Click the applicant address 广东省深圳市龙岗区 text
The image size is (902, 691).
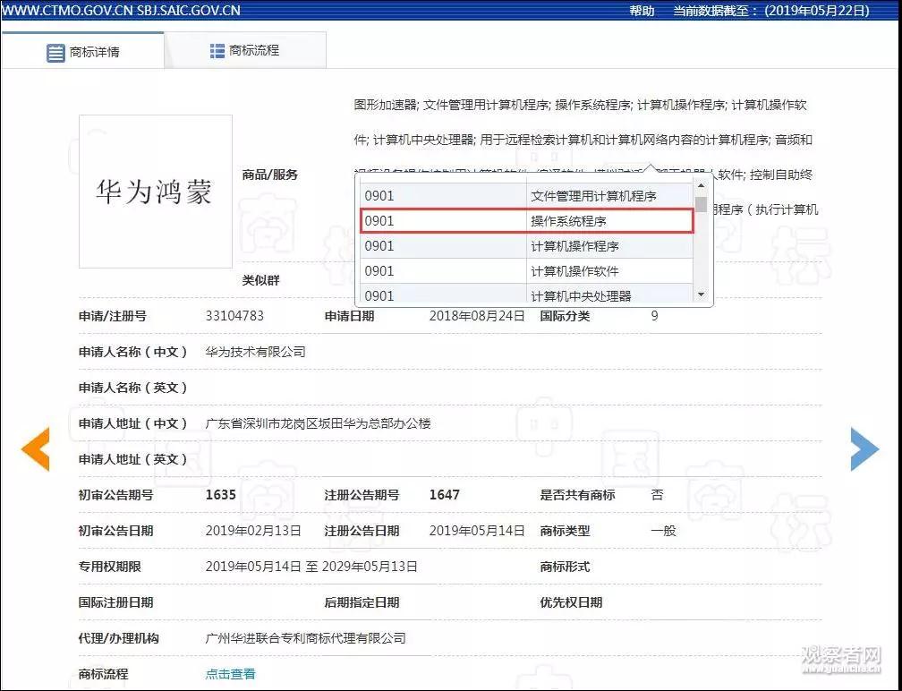point(318,423)
